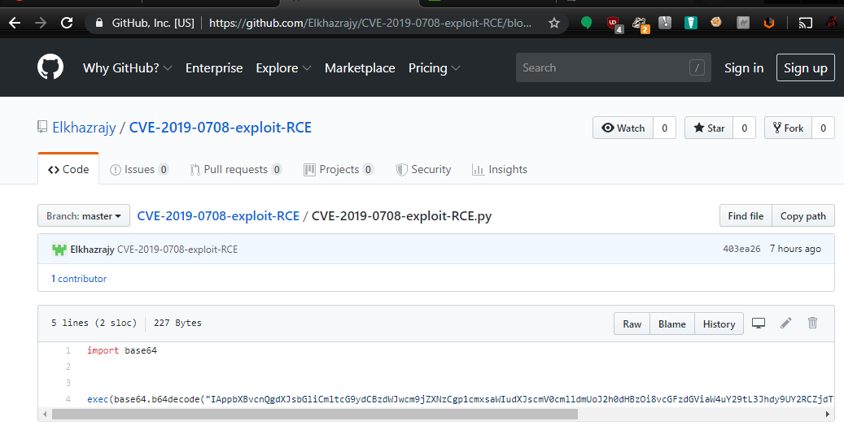Open the Blame view
844x430 pixels.
click(671, 324)
